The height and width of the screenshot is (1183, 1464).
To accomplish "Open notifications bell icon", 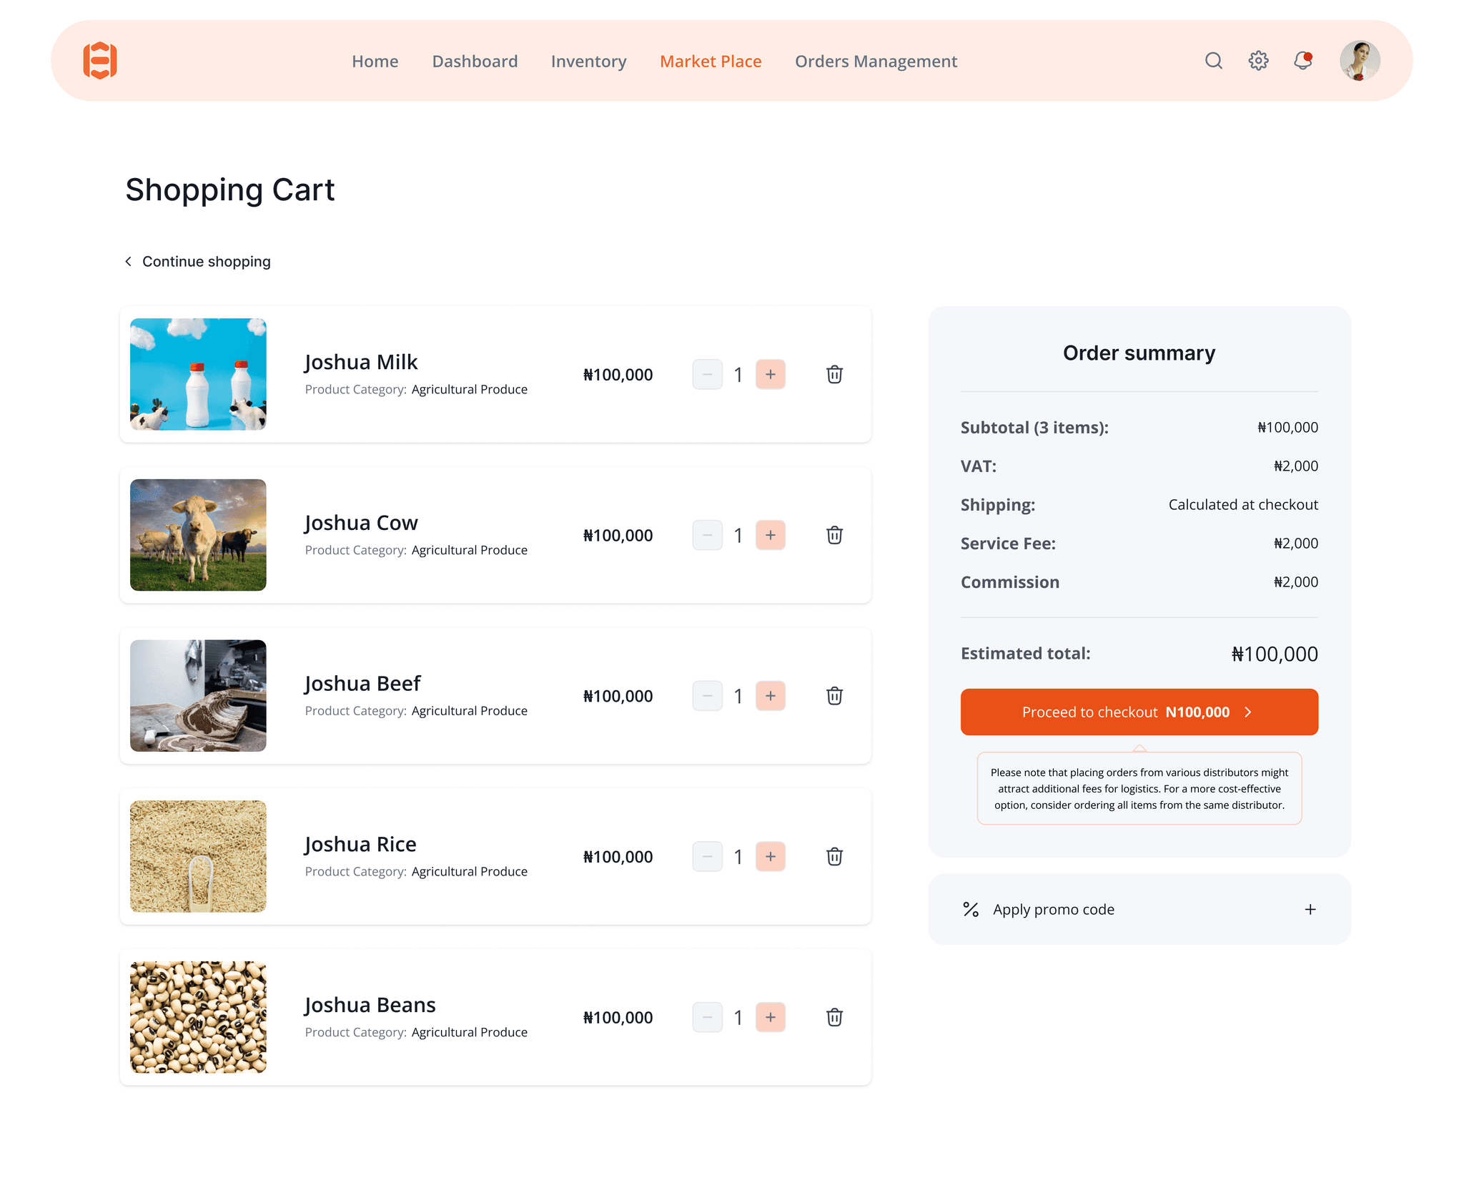I will [1302, 61].
